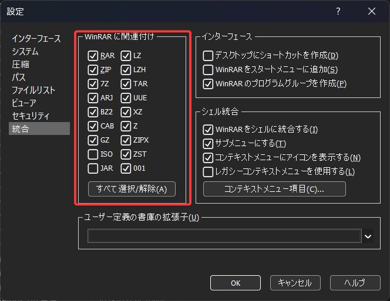Image resolution: width=390 pixels, height=301 pixels.
Task: Open コンテキストメニュー項目(C)... button
Action: (274, 189)
